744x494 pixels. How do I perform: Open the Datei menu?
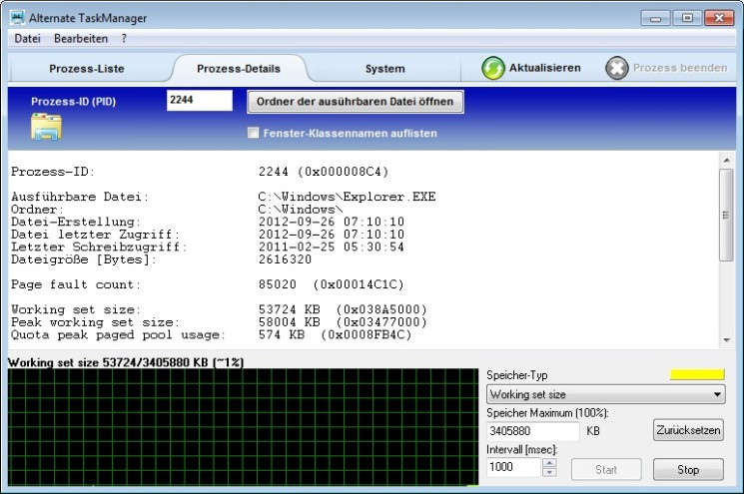(x=28, y=38)
